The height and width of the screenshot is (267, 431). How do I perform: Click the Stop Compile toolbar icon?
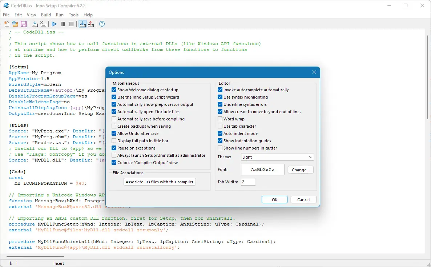click(x=43, y=24)
